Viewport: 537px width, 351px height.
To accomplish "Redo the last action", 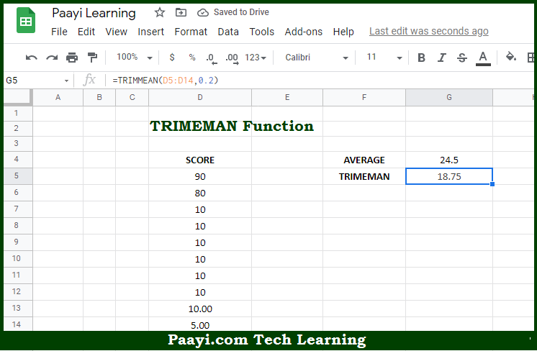I will click(52, 58).
